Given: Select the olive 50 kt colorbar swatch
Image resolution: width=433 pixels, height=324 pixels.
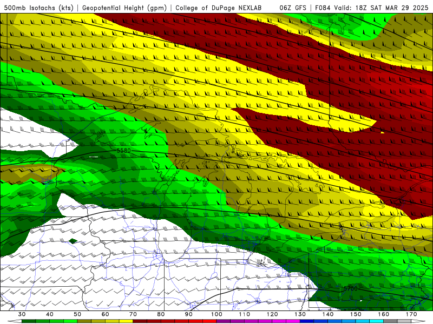Looking at the screenshot, I should tap(84, 321).
